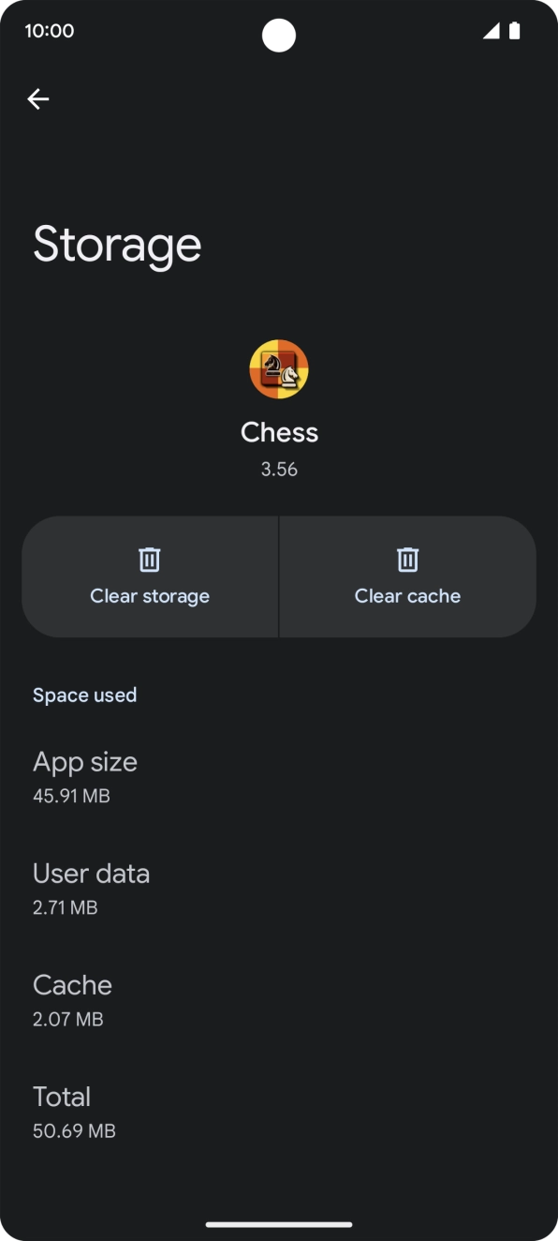
Task: Click the Chess app knight icon
Action: 279,368
